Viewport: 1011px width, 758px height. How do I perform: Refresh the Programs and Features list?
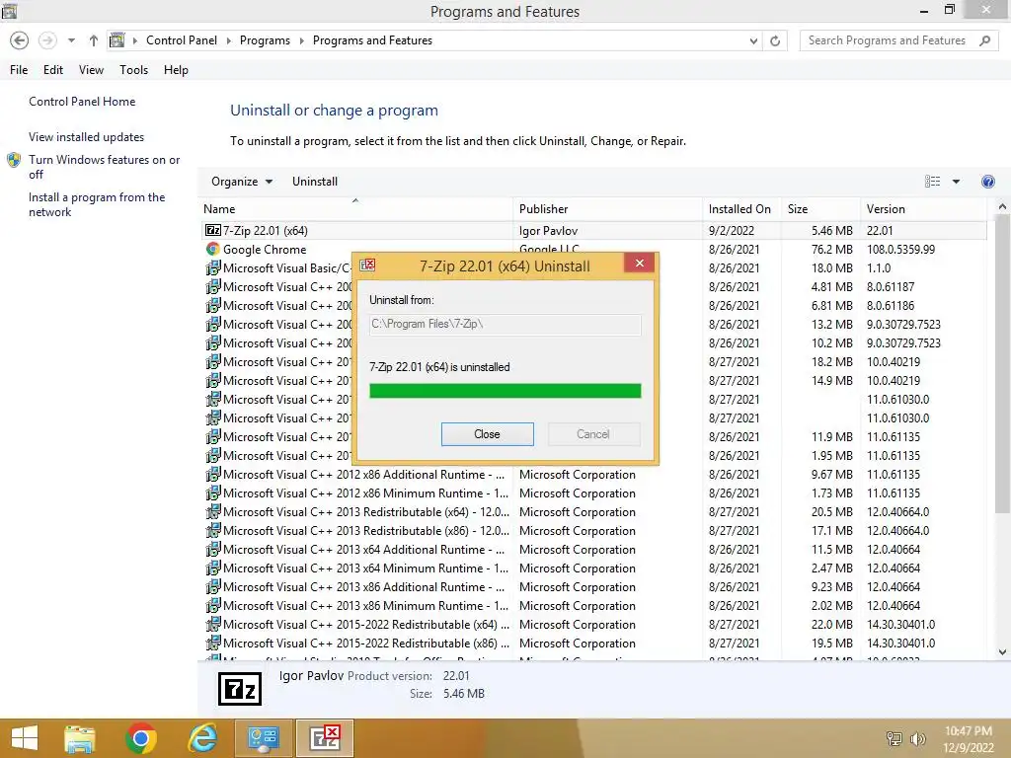pos(775,40)
